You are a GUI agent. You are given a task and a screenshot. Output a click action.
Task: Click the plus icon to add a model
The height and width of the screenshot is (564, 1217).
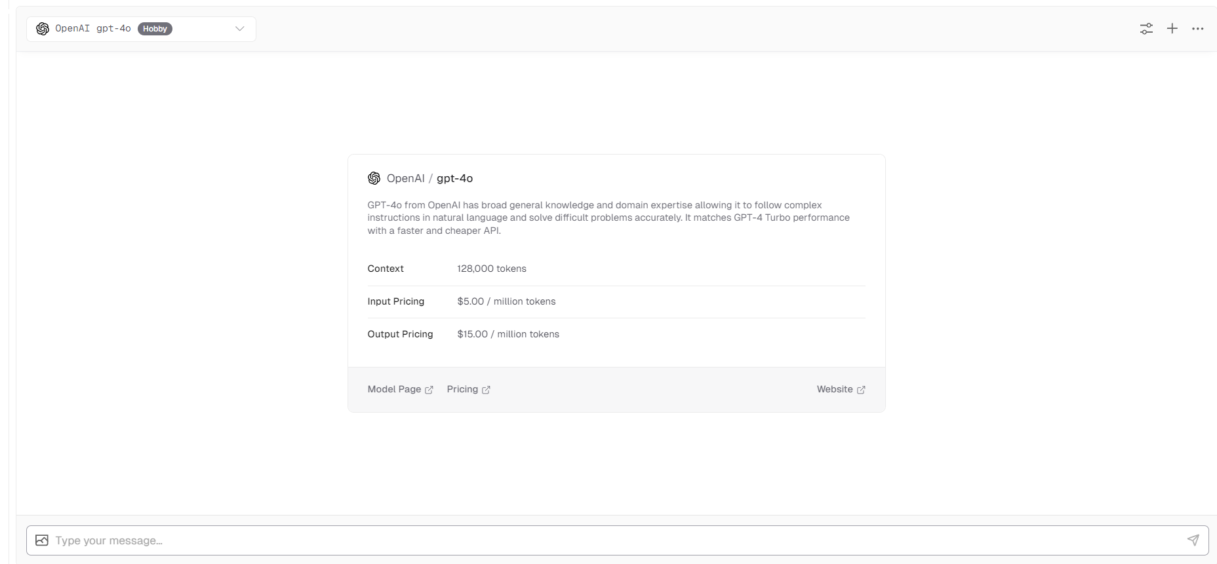[x=1172, y=29]
